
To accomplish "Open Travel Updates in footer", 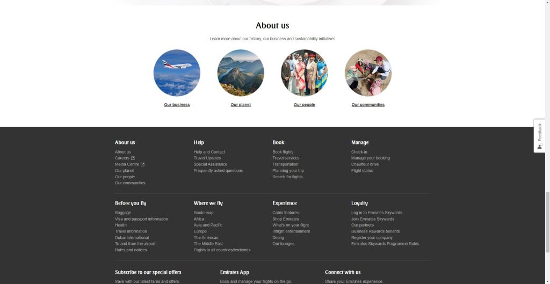I will [207, 158].
